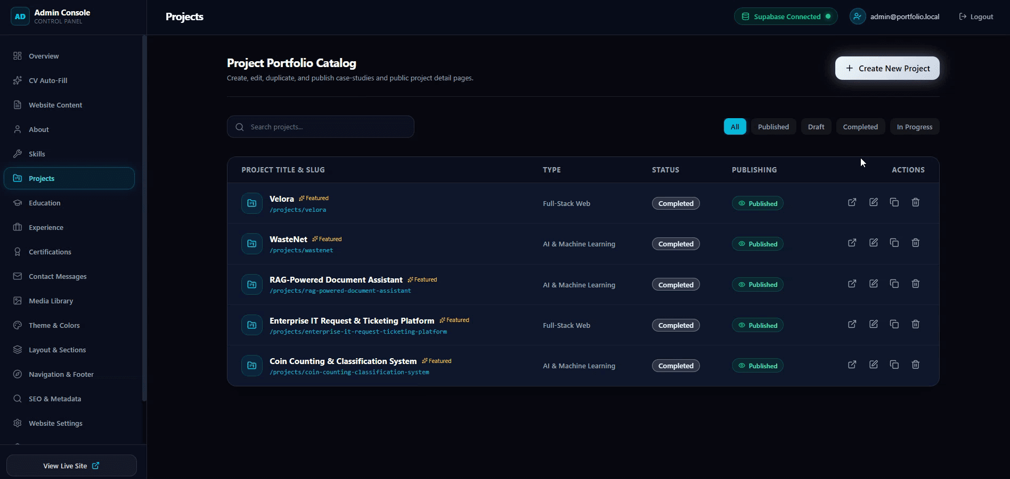Click the admin user avatar icon
Image resolution: width=1010 pixels, height=479 pixels.
pos(858,16)
